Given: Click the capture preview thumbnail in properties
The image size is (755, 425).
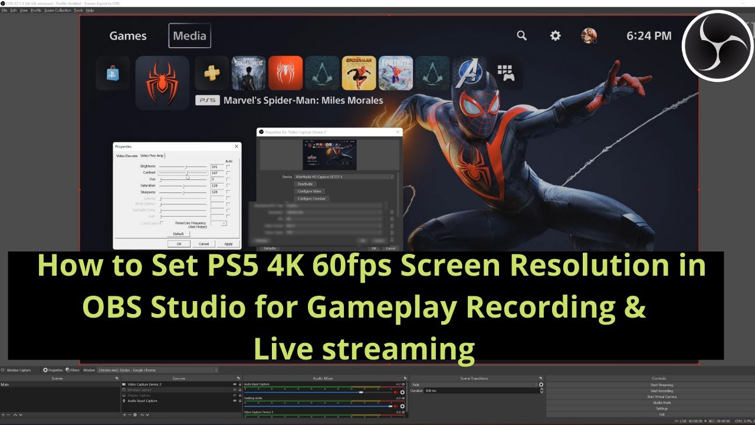Looking at the screenshot, I should pyautogui.click(x=330, y=155).
